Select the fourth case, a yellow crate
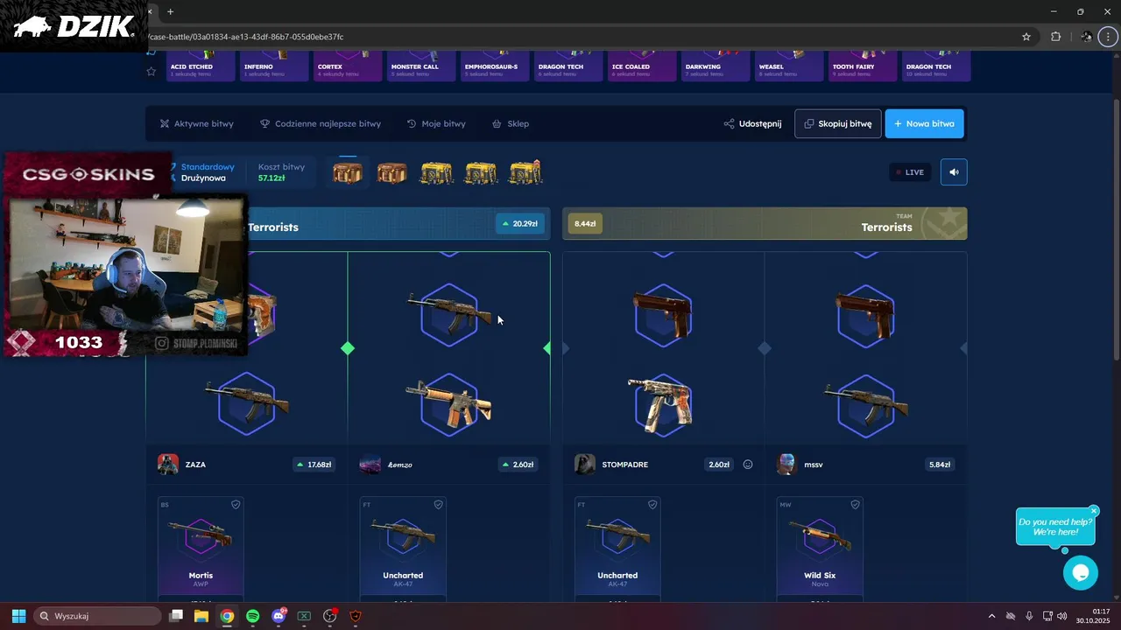The image size is (1121, 630). [x=481, y=172]
